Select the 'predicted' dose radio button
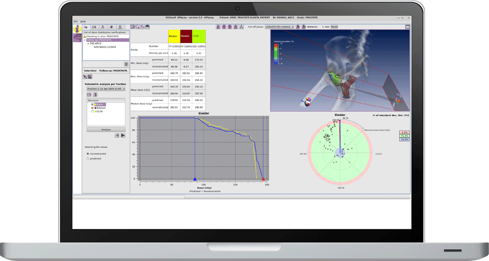The width and height of the screenshot is (489, 261). pos(88,159)
